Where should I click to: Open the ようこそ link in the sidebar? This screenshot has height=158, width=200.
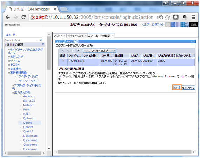(11, 35)
